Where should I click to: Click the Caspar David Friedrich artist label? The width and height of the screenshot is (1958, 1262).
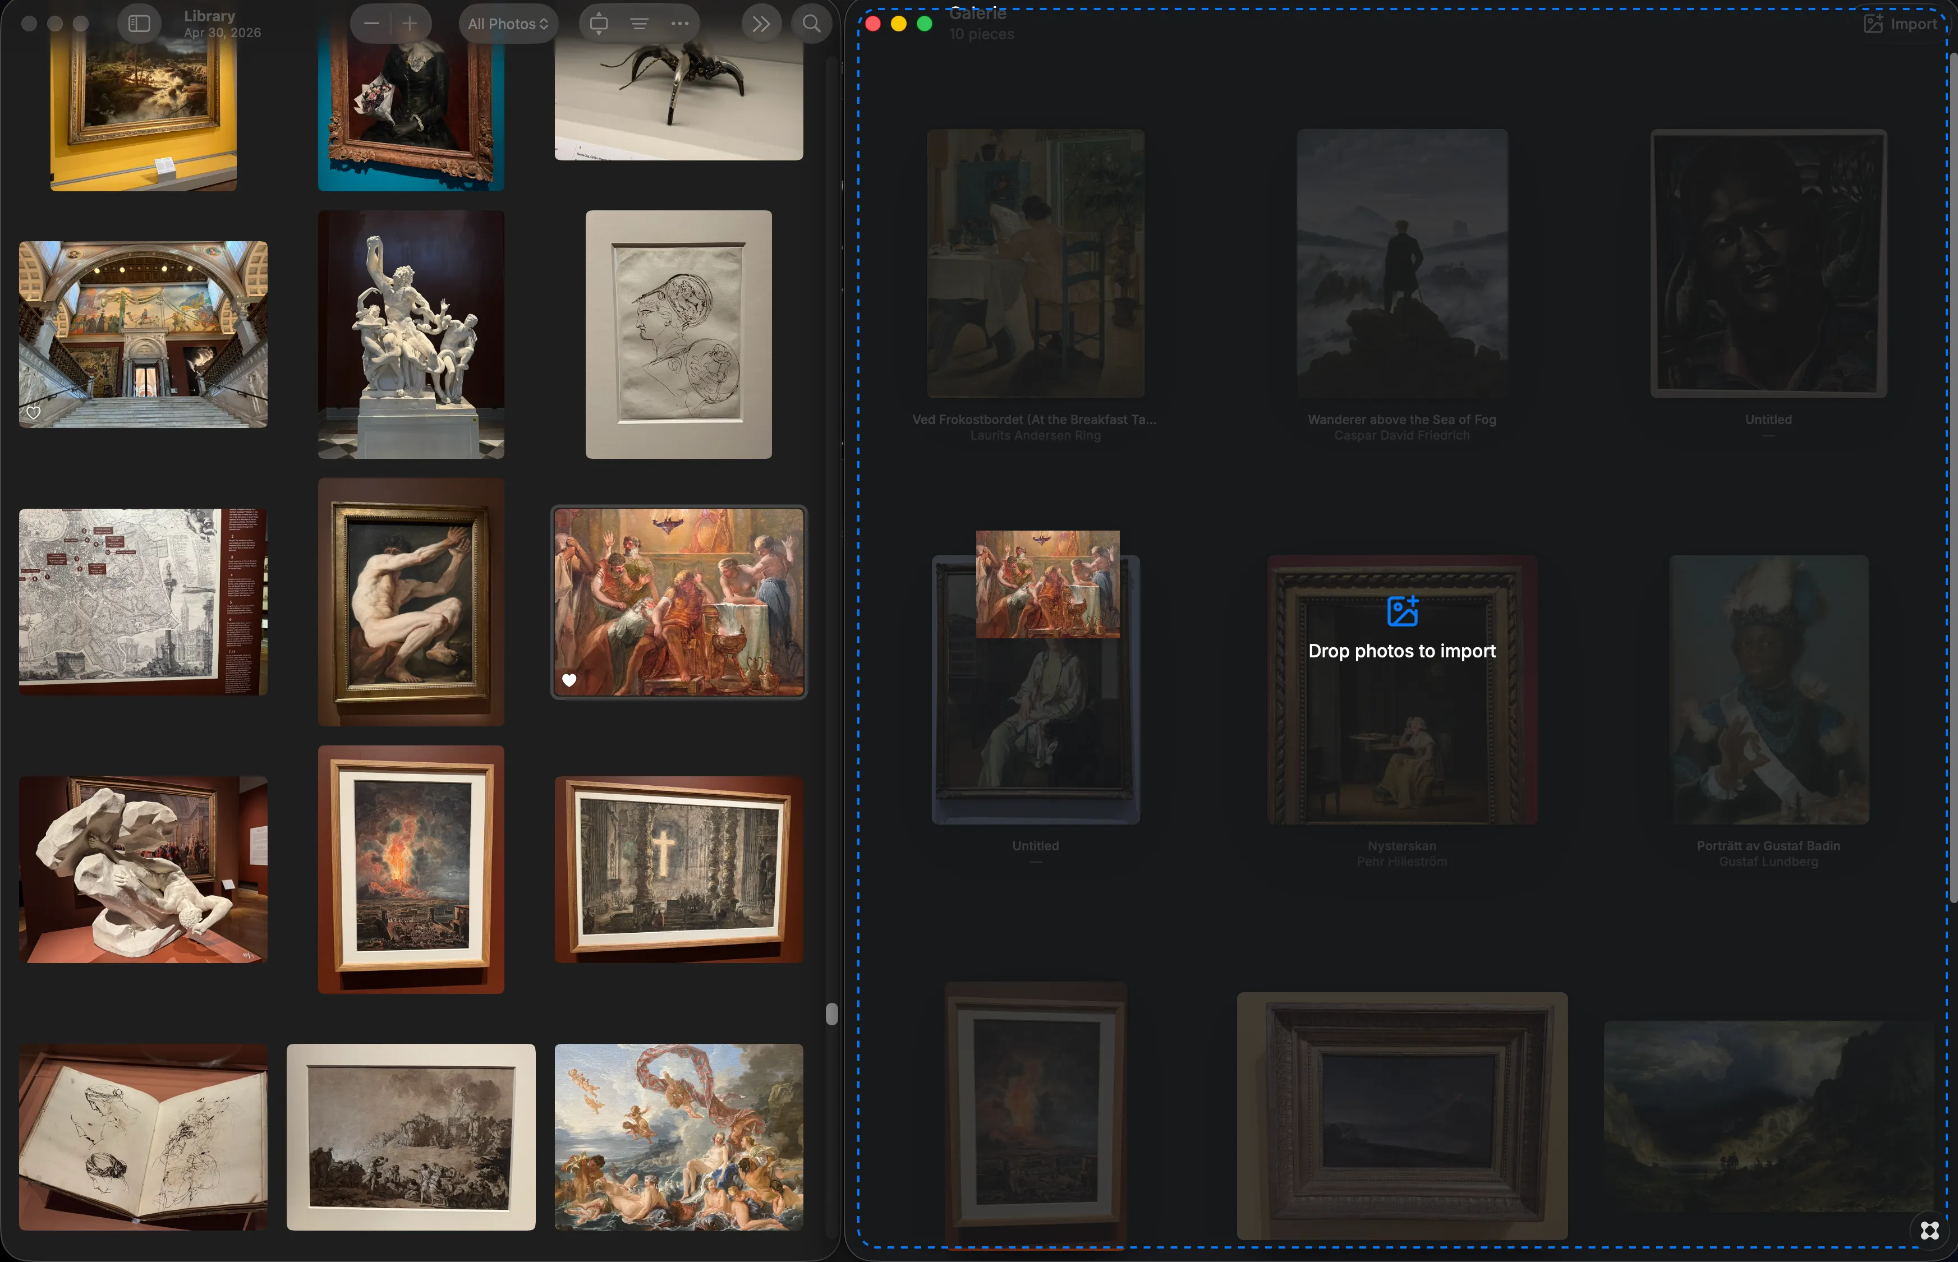(x=1401, y=436)
